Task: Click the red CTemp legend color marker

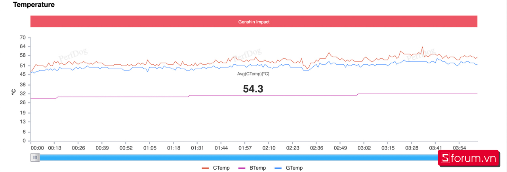Action: click(205, 168)
